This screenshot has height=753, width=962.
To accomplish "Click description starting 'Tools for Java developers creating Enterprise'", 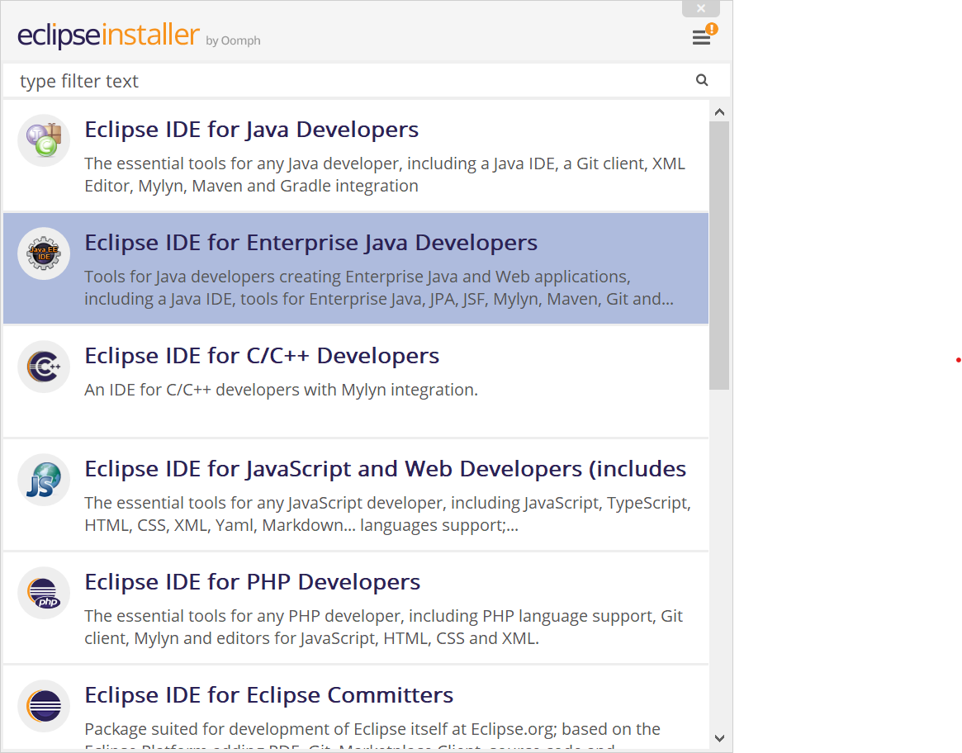I will point(378,287).
